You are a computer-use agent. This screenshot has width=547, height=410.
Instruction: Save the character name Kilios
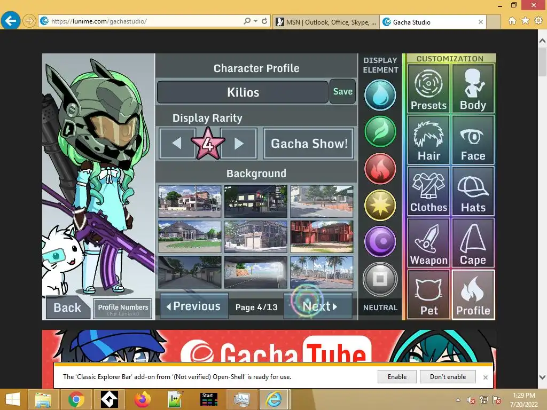tap(342, 92)
